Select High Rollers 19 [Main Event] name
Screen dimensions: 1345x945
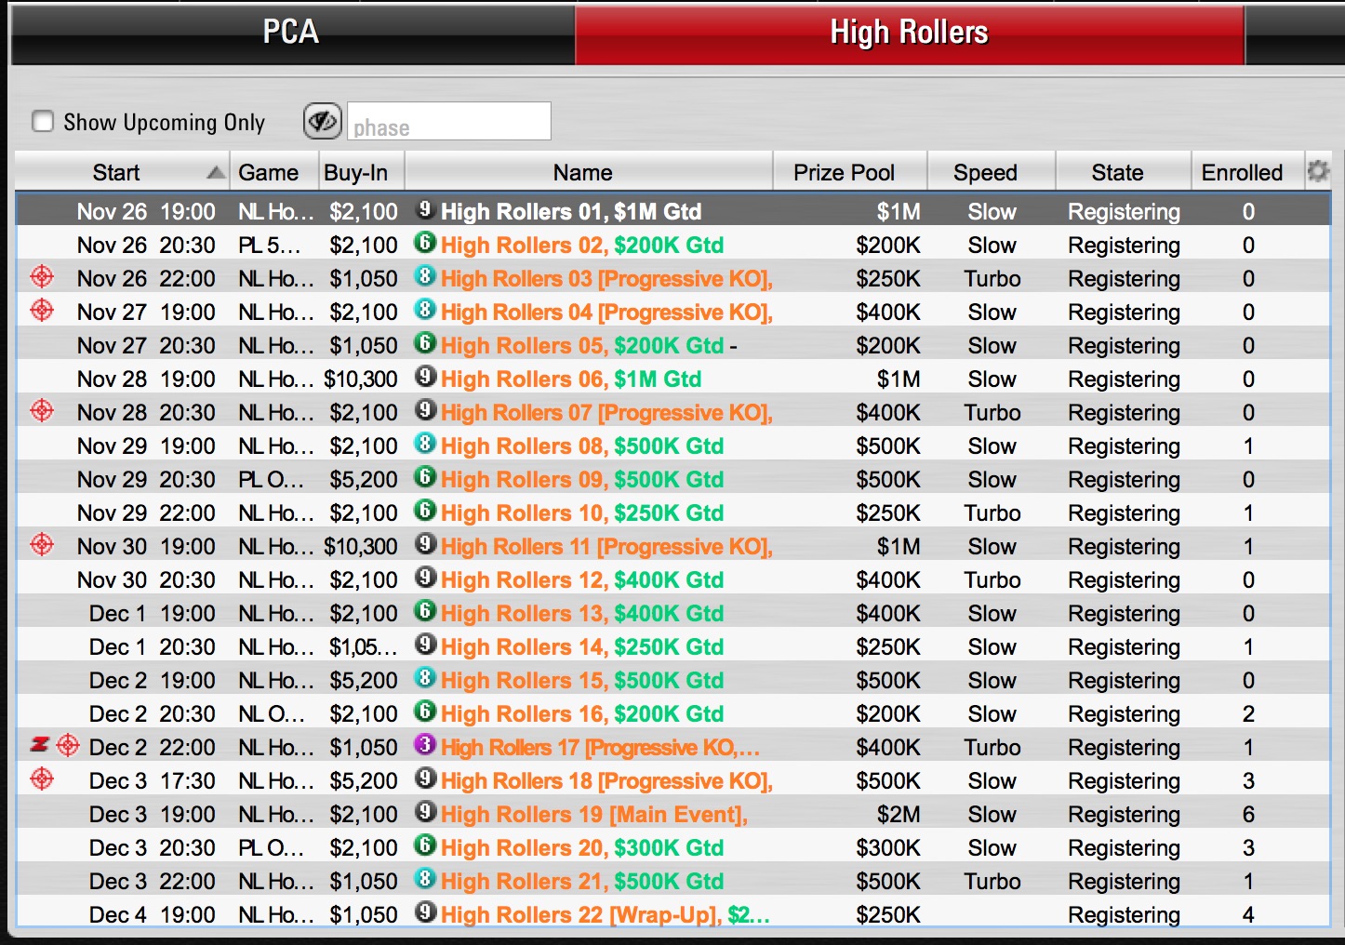pyautogui.click(x=594, y=815)
